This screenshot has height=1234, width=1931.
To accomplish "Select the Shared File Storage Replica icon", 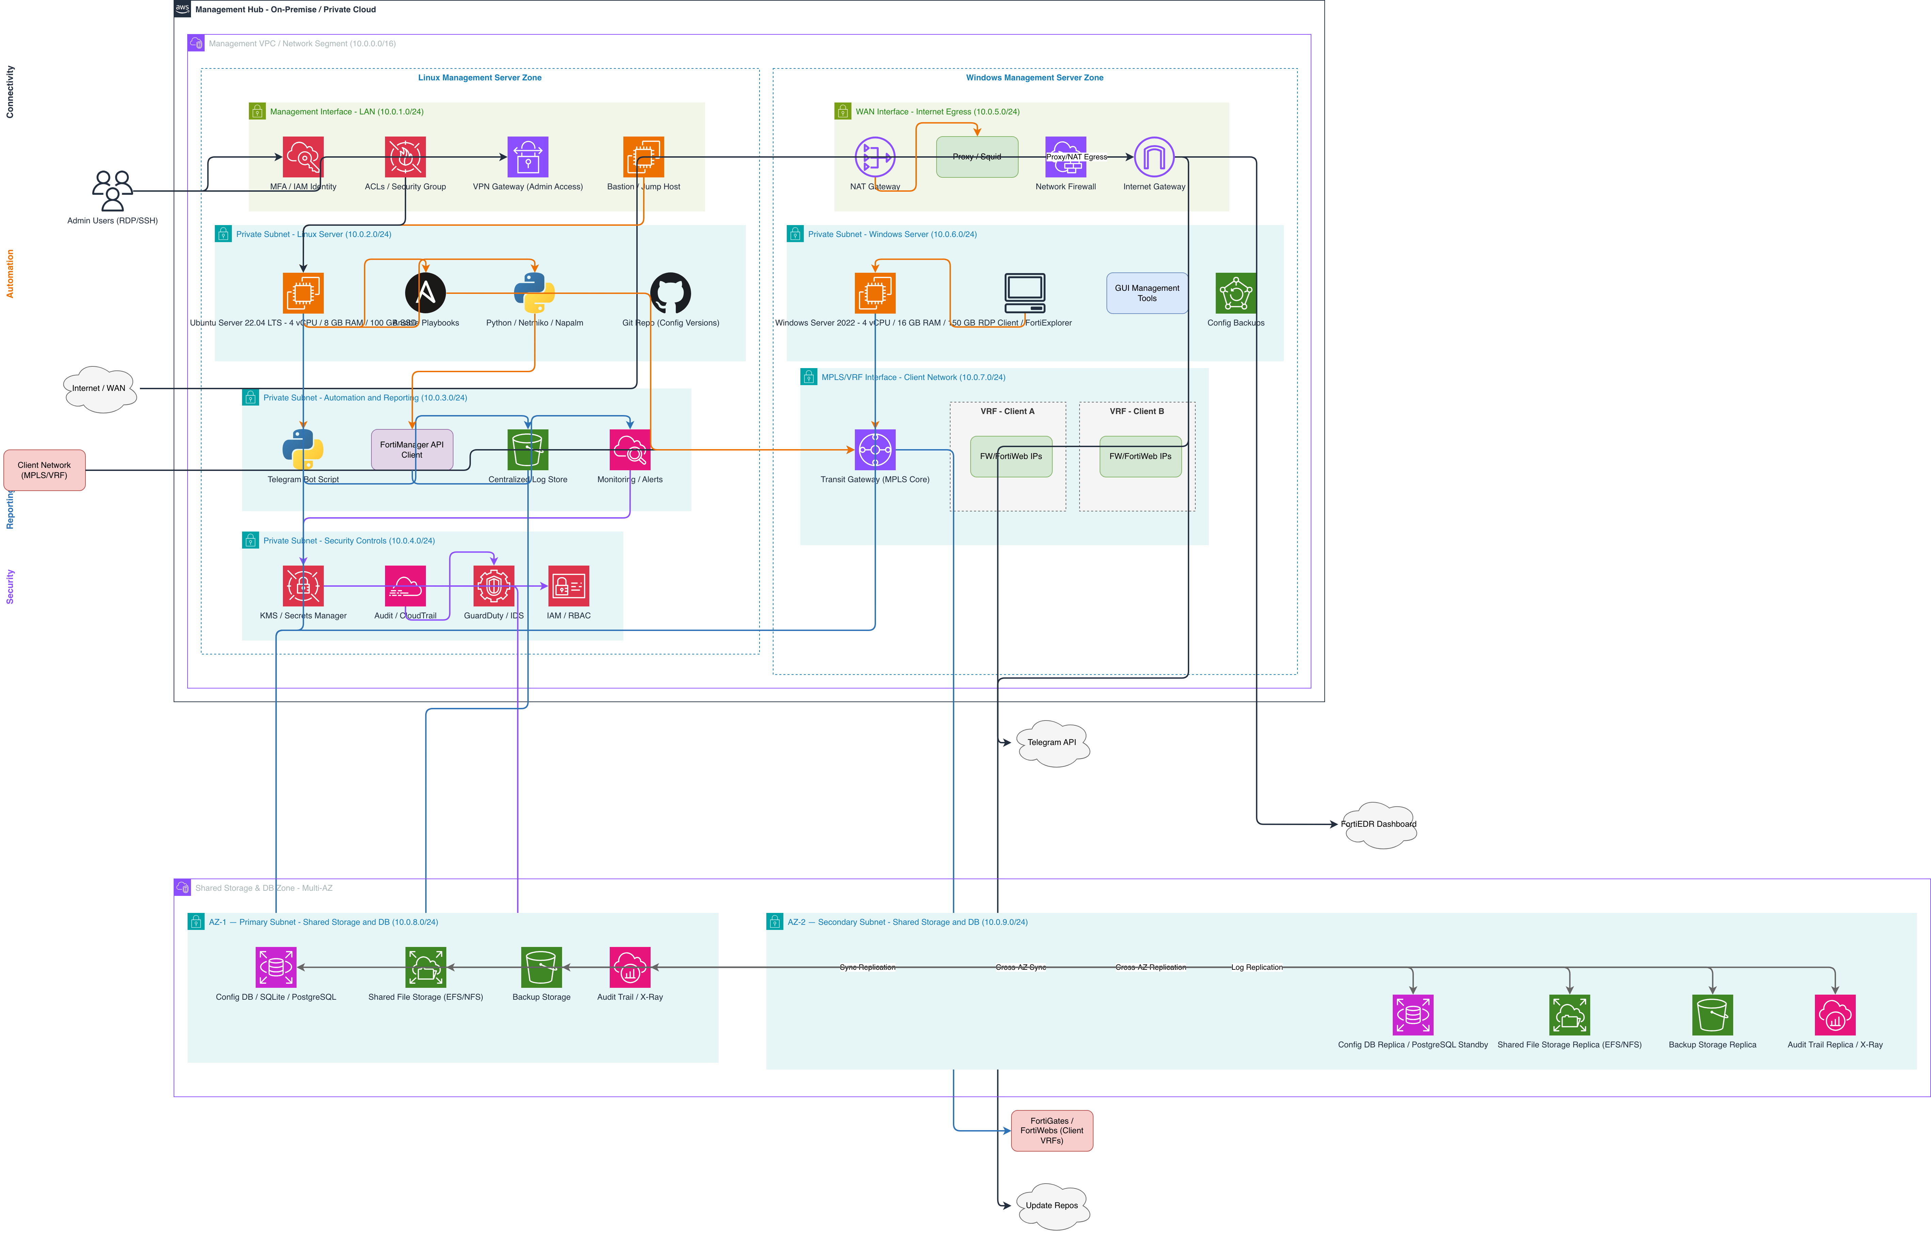I will pyautogui.click(x=1569, y=1015).
